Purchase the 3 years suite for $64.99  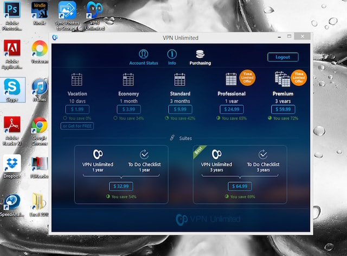tap(240, 186)
